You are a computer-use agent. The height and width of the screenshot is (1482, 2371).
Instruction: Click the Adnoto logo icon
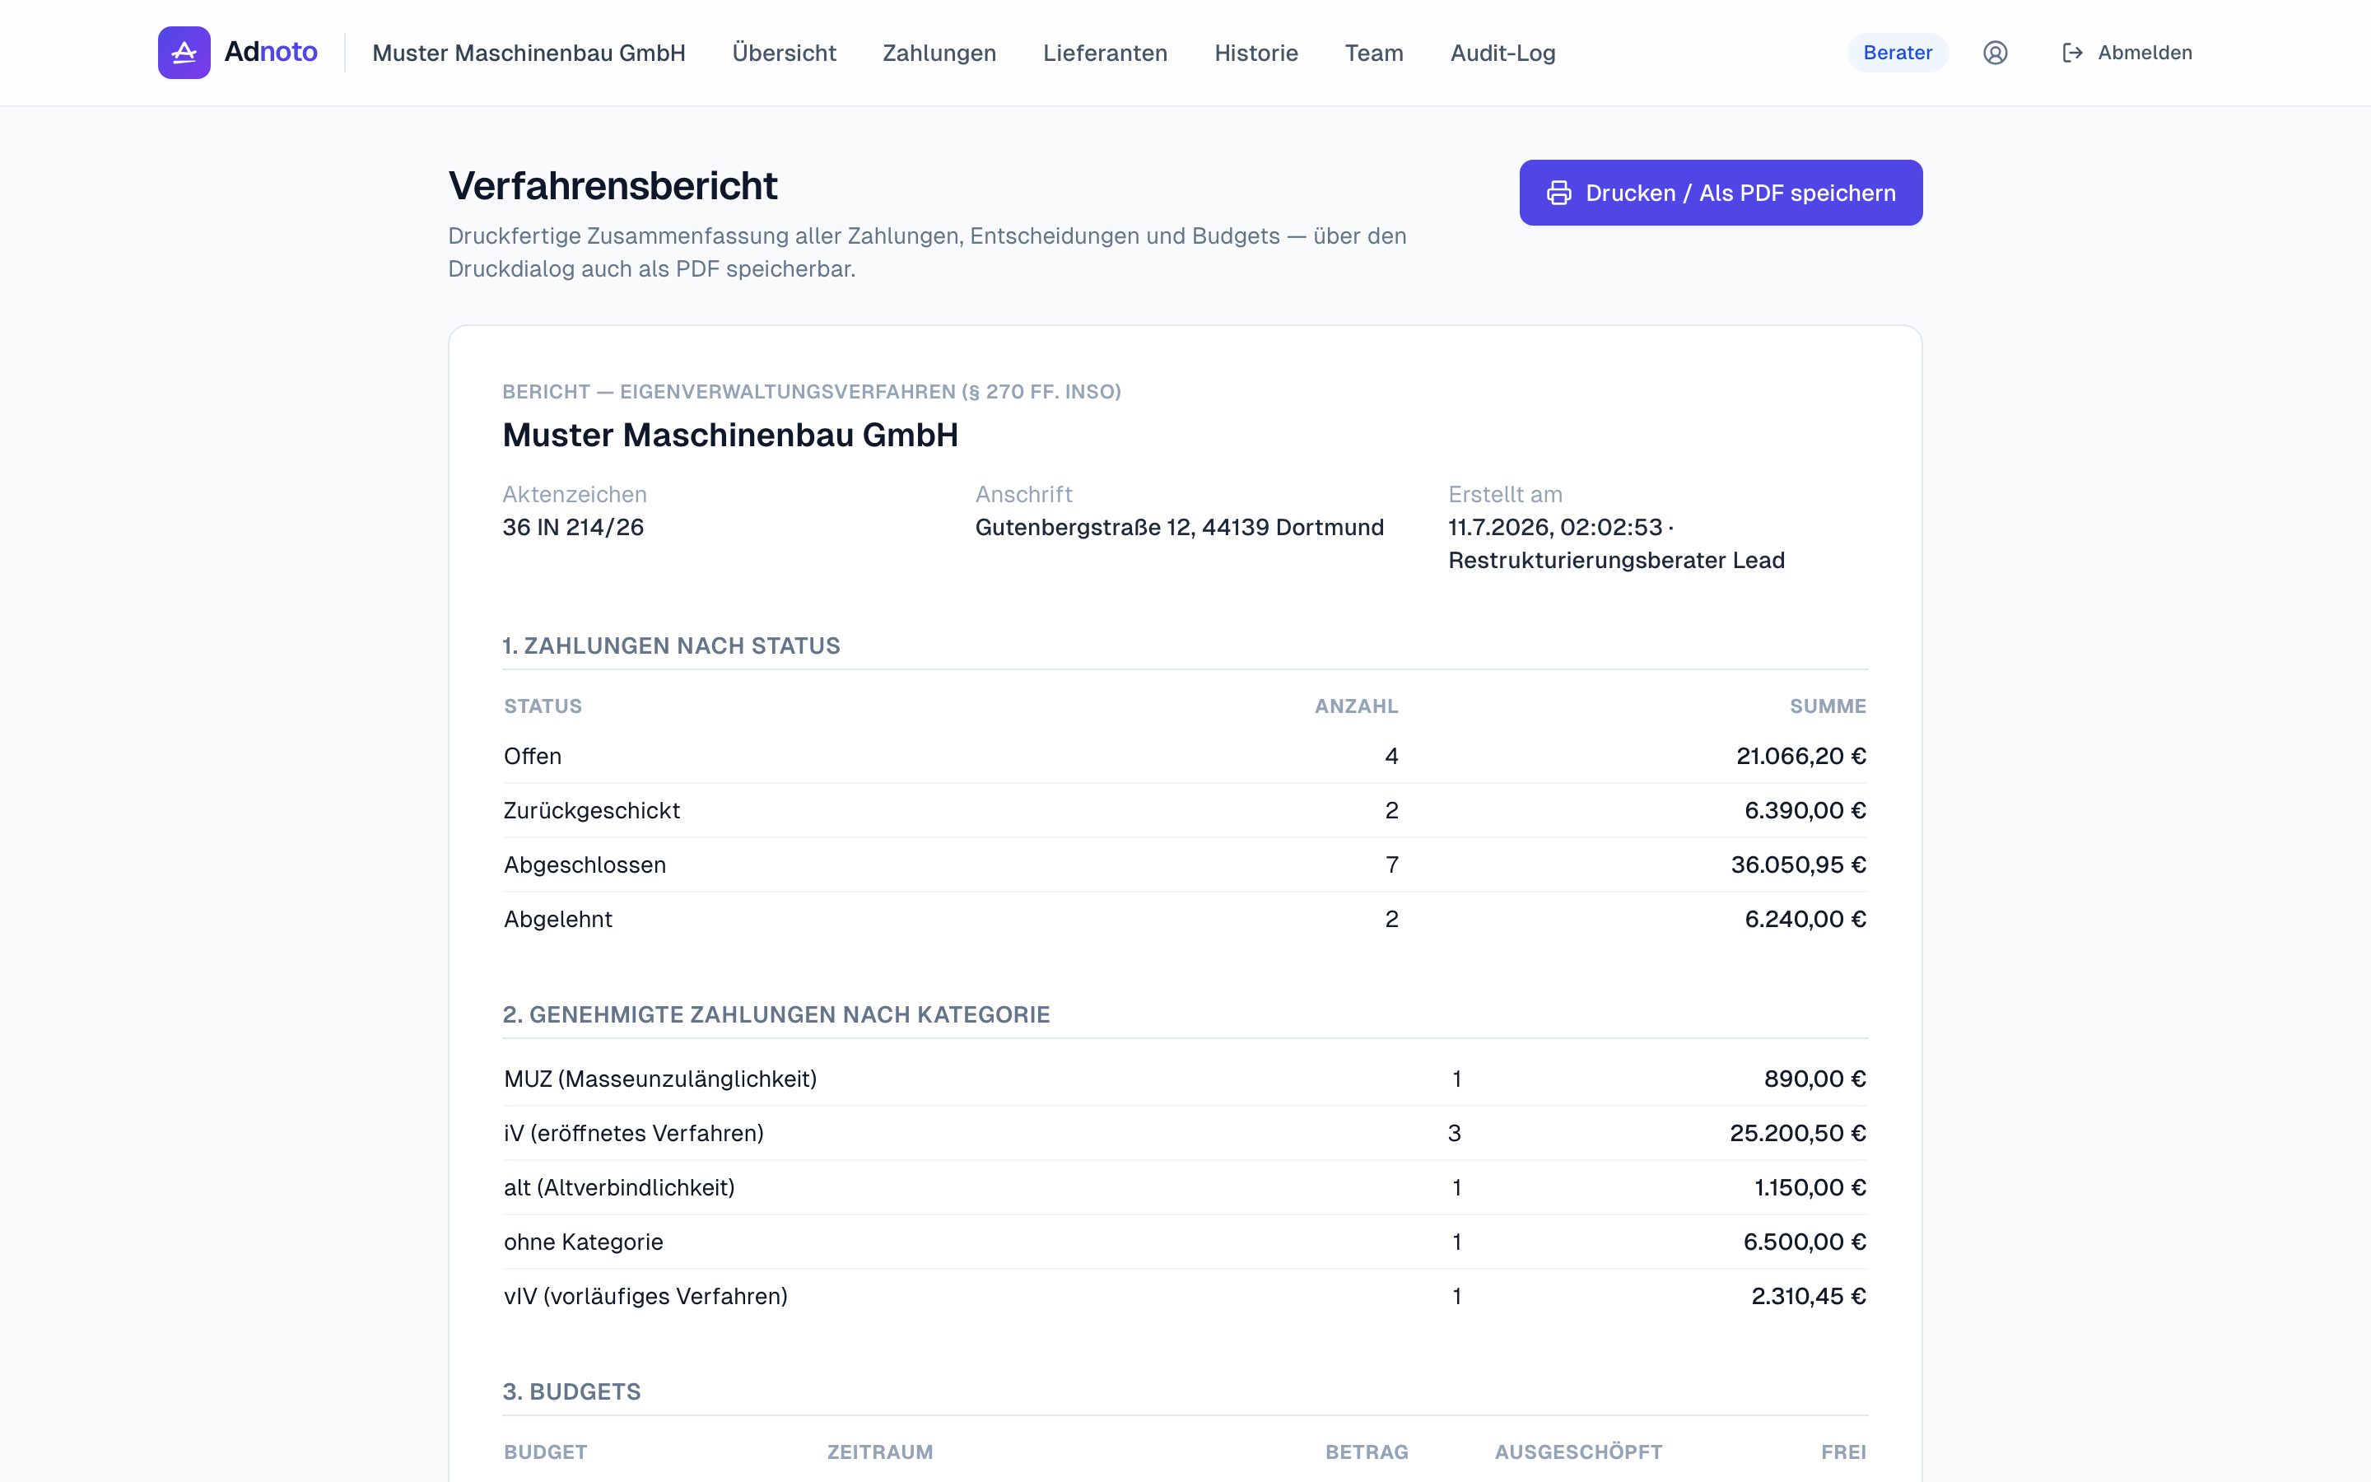tap(184, 53)
